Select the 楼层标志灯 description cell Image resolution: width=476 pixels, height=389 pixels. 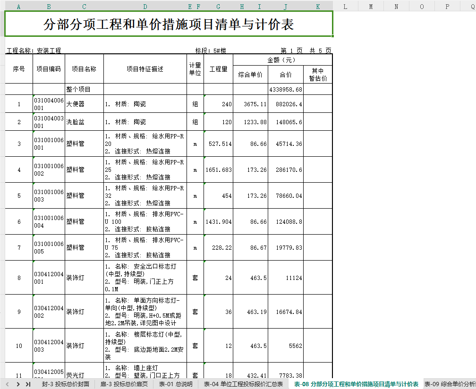tap(145, 345)
